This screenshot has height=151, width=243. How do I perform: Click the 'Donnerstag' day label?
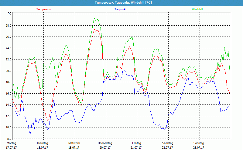105,143
